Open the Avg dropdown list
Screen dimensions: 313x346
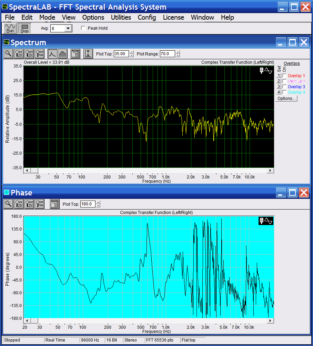[x=68, y=29]
